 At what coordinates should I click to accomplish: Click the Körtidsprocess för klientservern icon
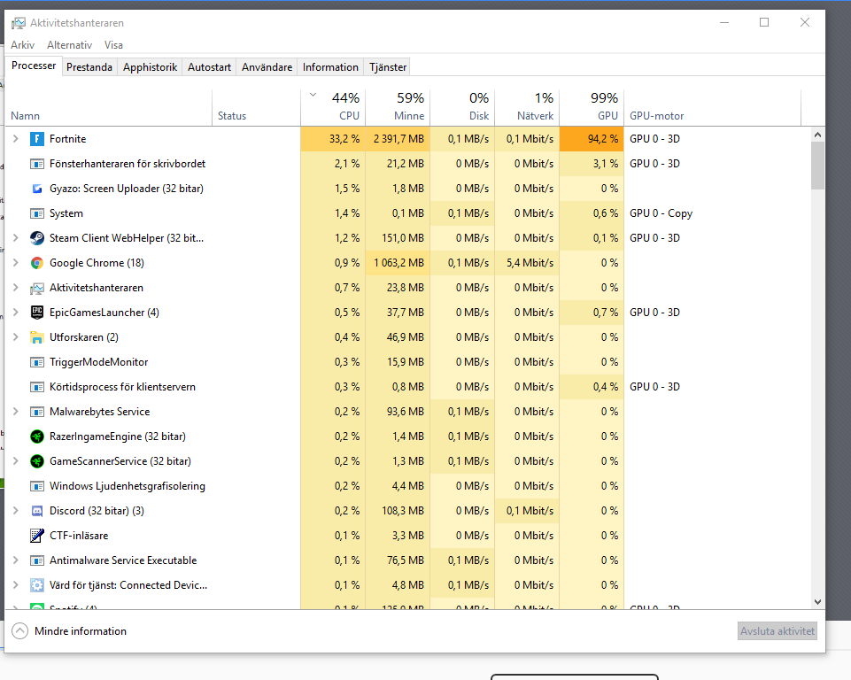pos(37,387)
